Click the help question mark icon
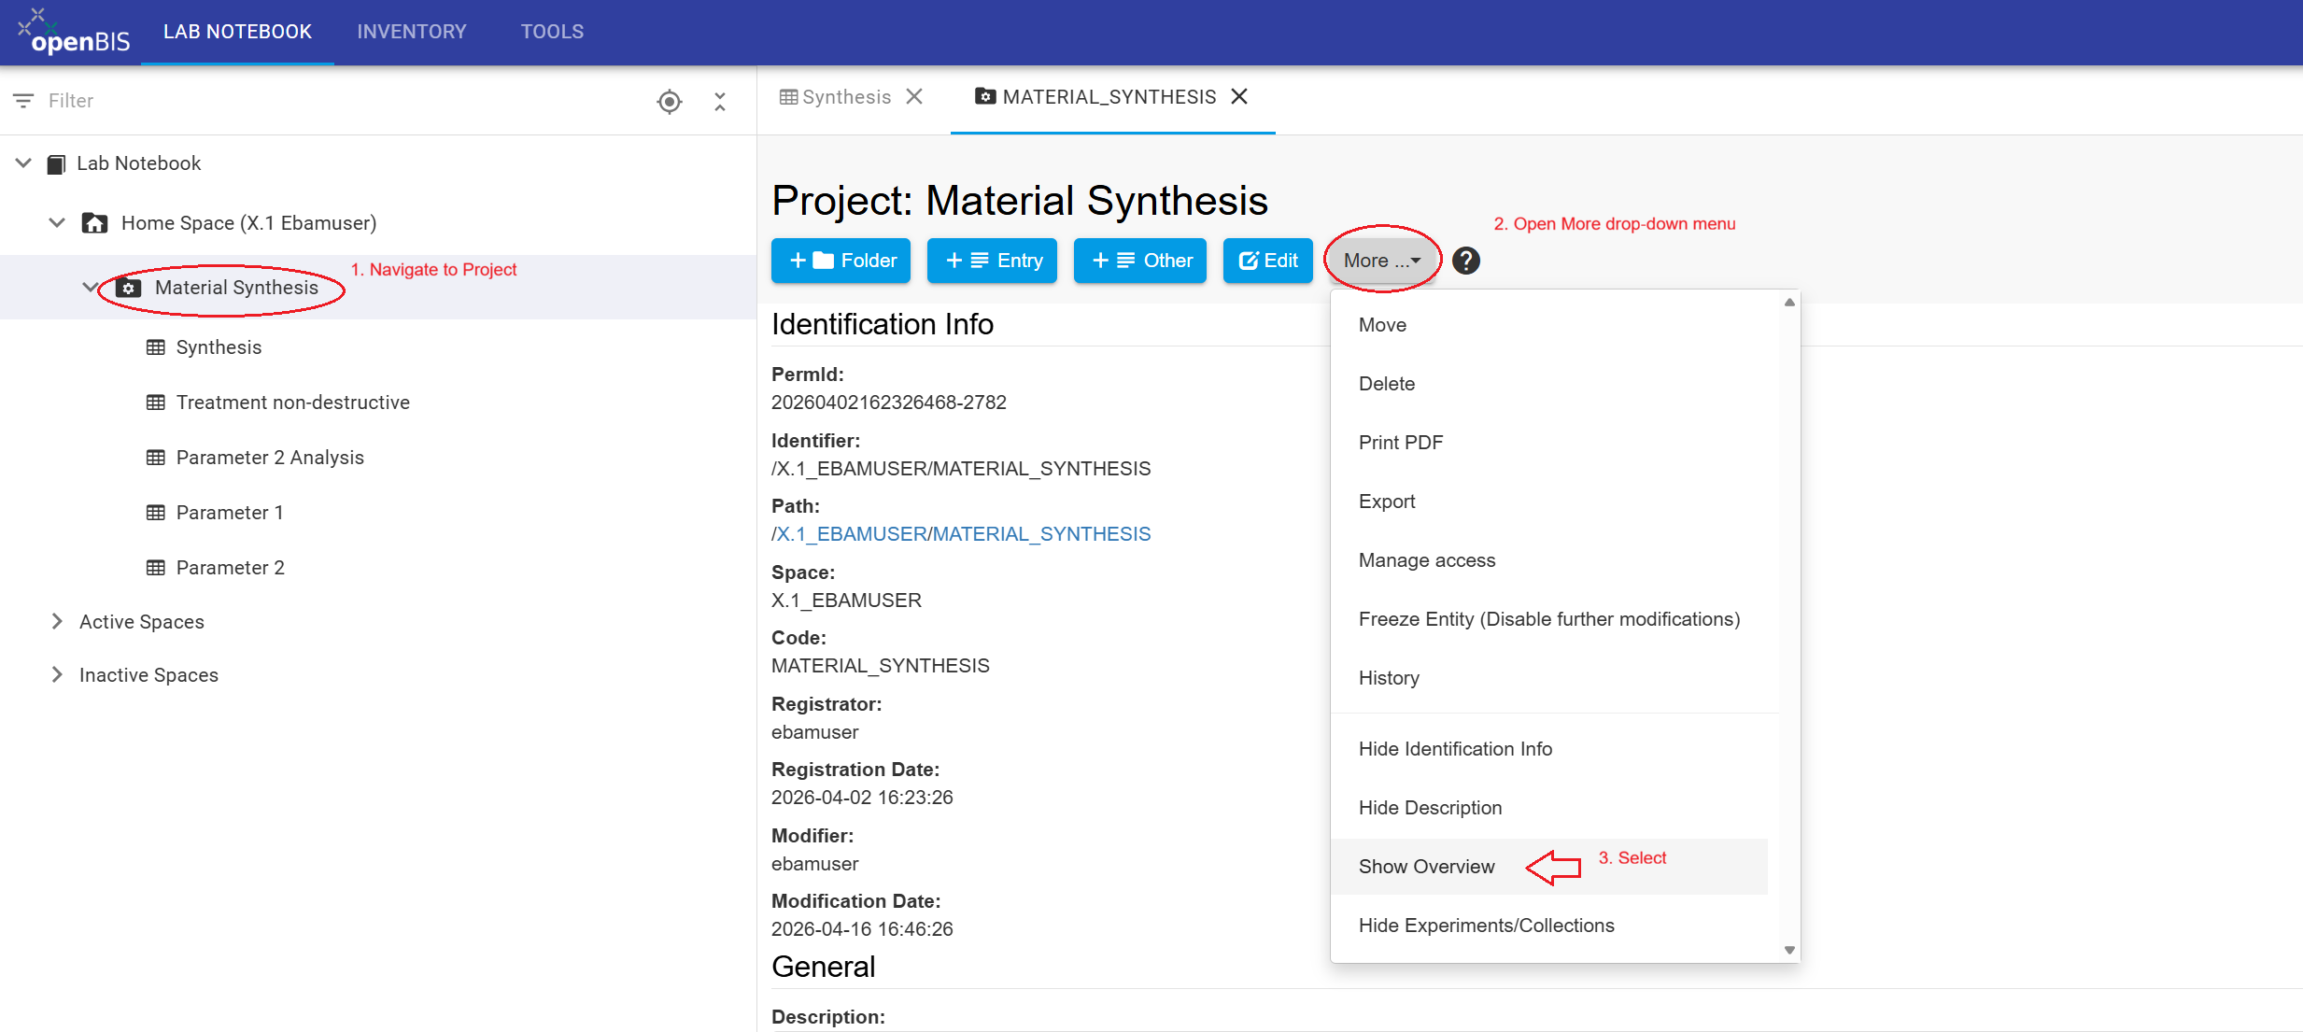Image resolution: width=2303 pixels, height=1032 pixels. click(1466, 261)
